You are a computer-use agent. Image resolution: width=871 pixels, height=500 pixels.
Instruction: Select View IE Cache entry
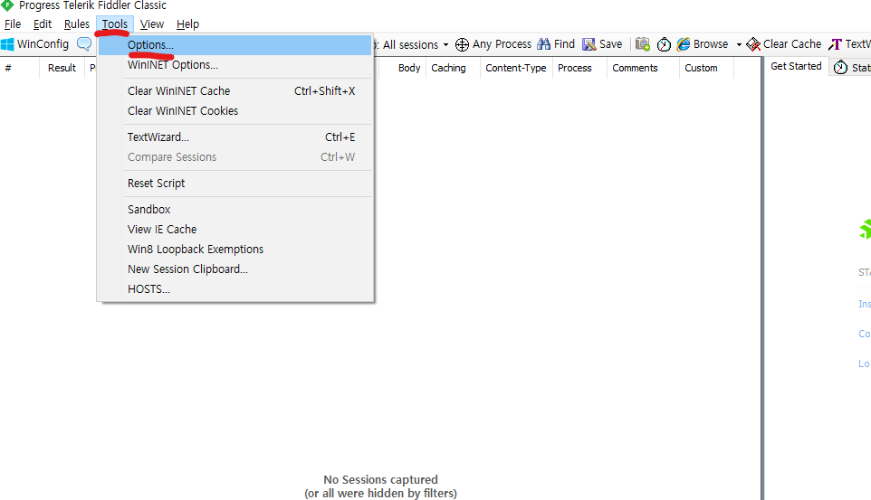[x=235, y=229]
